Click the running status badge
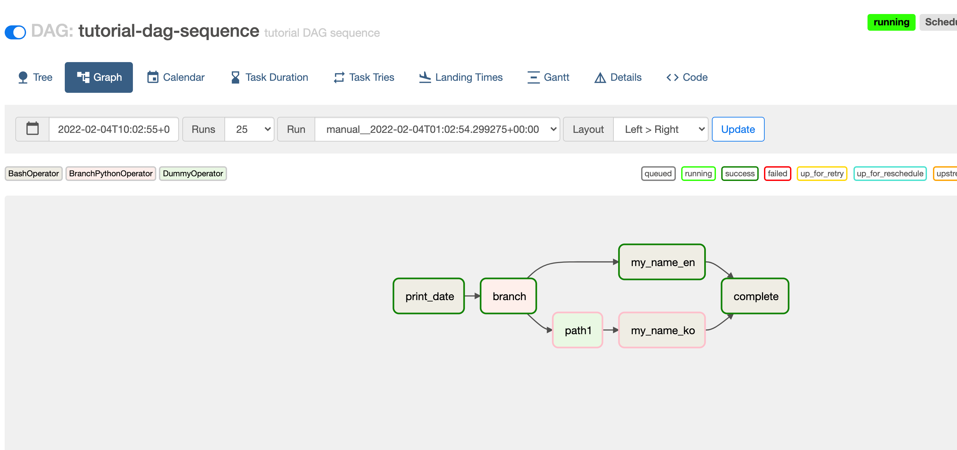This screenshot has width=957, height=450. (x=891, y=22)
